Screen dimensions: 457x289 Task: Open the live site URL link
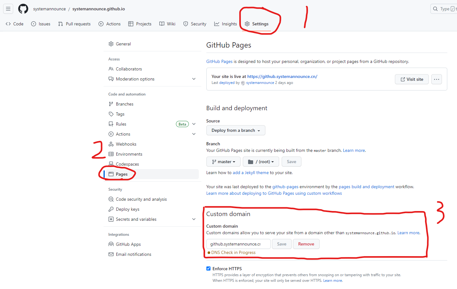click(282, 76)
